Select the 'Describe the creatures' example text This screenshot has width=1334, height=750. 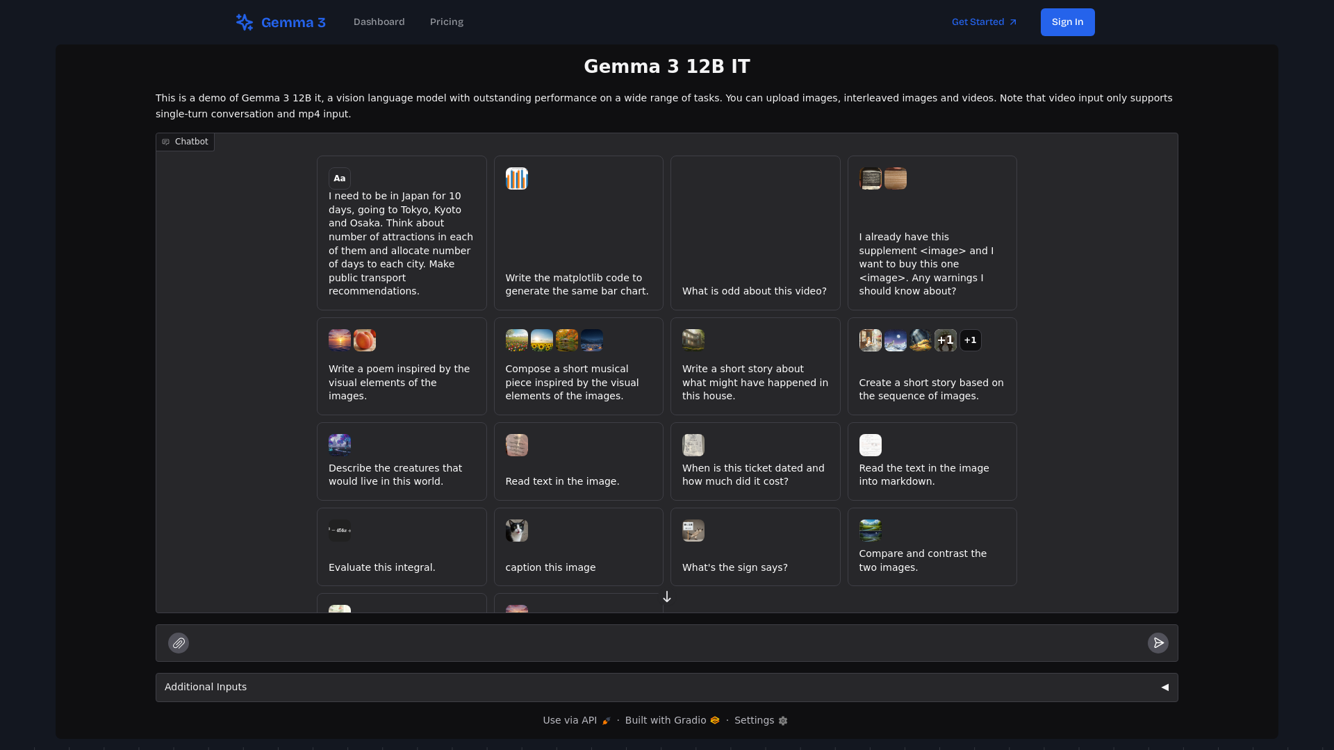click(x=395, y=475)
